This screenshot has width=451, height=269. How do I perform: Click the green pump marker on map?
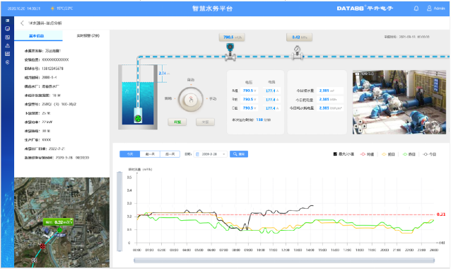59,230
